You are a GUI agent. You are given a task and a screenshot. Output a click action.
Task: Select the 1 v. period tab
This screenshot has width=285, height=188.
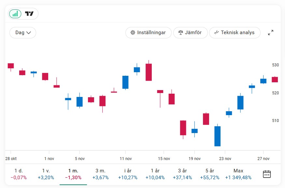coord(46,174)
